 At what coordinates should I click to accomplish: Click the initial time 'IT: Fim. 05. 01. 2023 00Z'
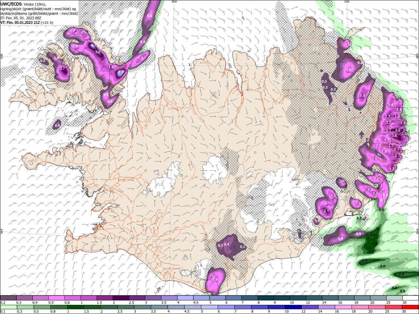point(21,18)
